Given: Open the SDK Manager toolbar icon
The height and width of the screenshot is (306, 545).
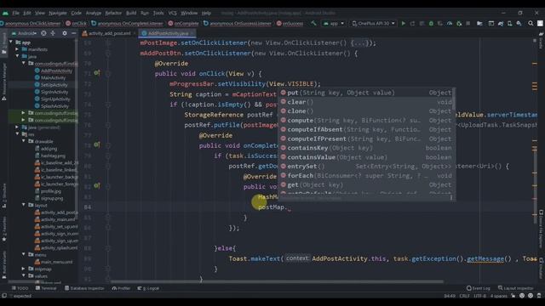Looking at the screenshot, I should point(519,23).
